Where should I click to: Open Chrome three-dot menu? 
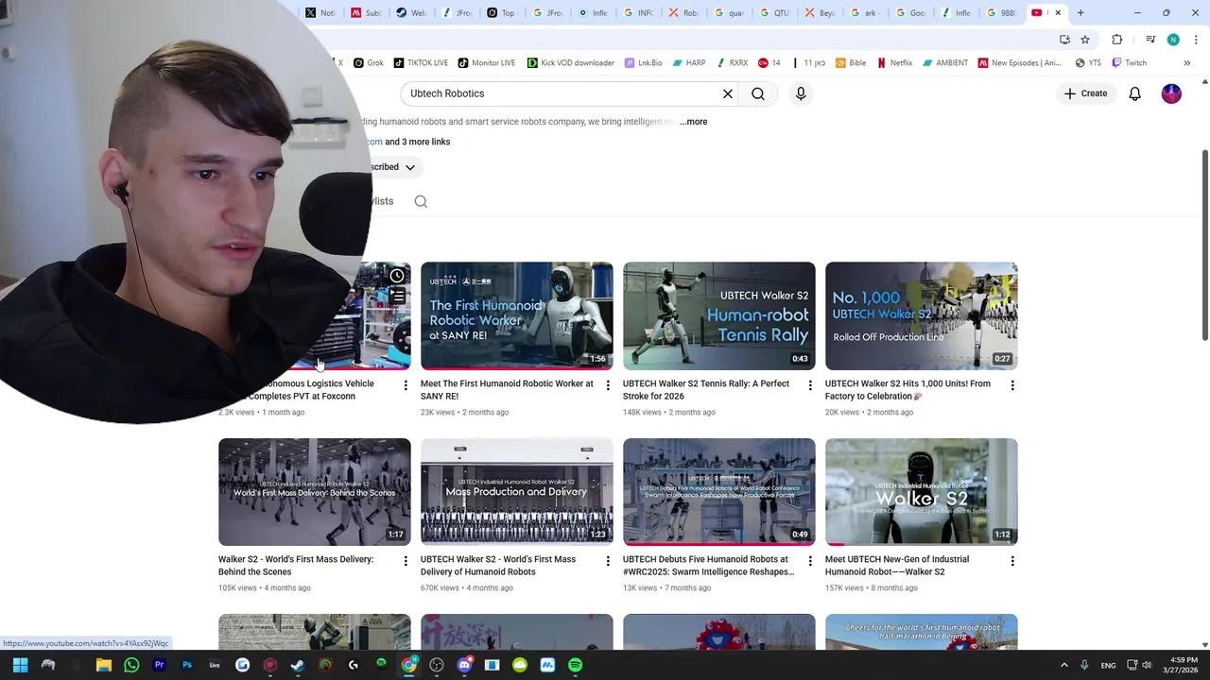point(1196,39)
